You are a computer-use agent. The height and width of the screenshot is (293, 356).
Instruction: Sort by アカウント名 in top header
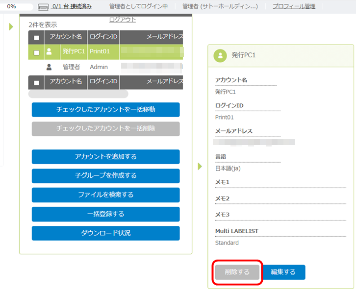(66, 37)
